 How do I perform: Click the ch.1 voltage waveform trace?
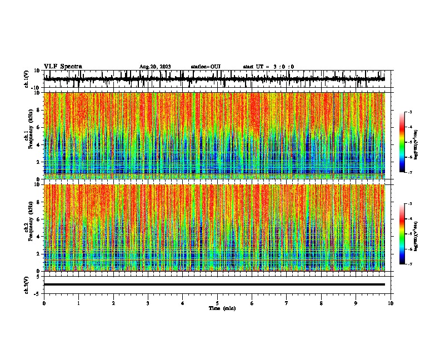[x=214, y=79]
